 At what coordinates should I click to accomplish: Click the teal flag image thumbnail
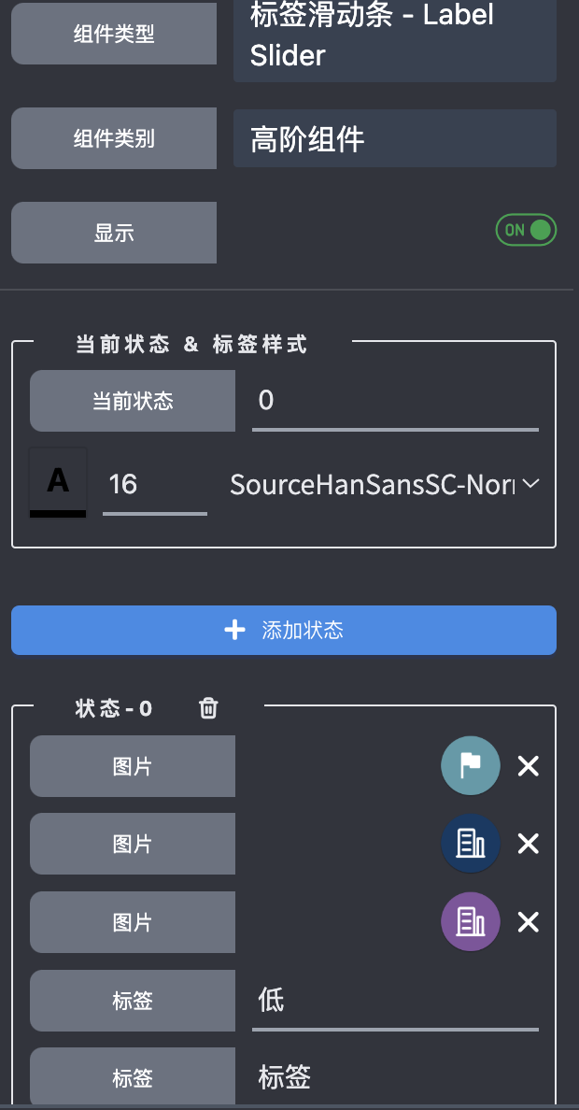pyautogui.click(x=470, y=765)
